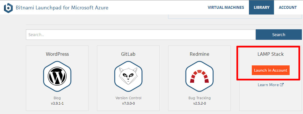Click the LAMP Stack card title
Viewport: 303px width, 114px height.
[x=271, y=54]
